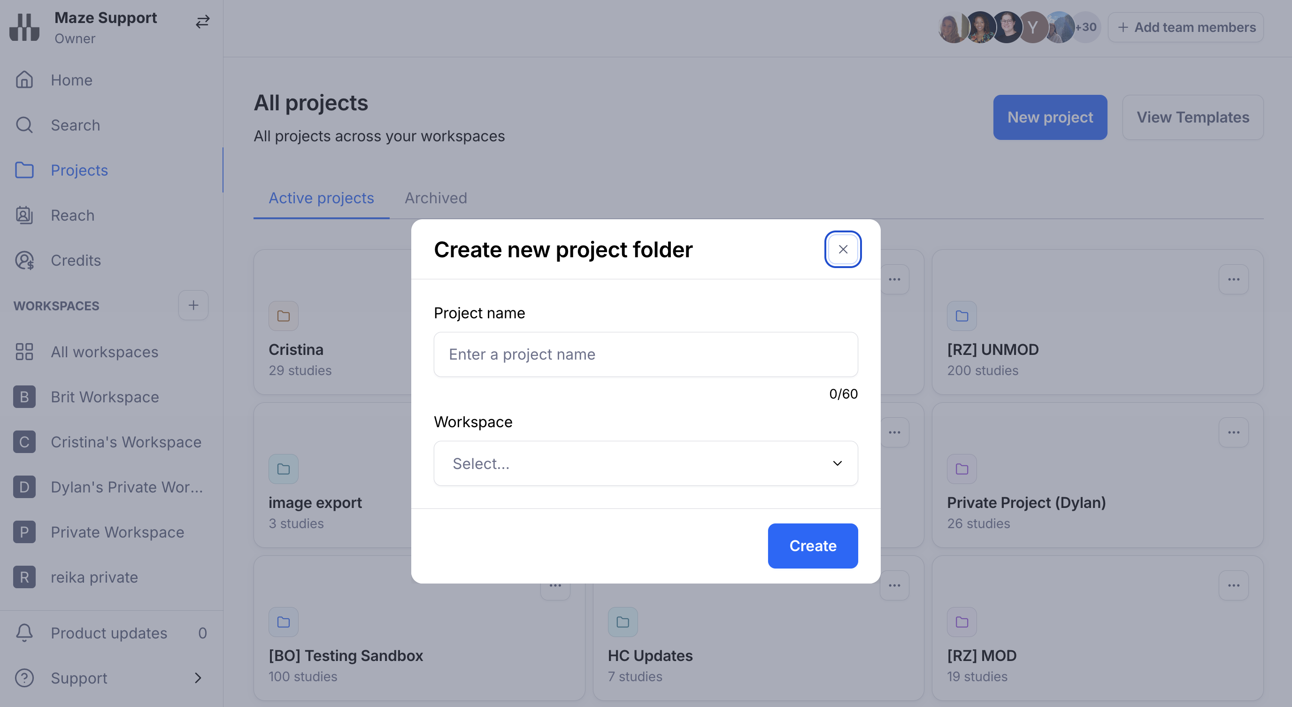
Task: Select Brit Workspace in the sidebar
Action: pyautogui.click(x=104, y=397)
